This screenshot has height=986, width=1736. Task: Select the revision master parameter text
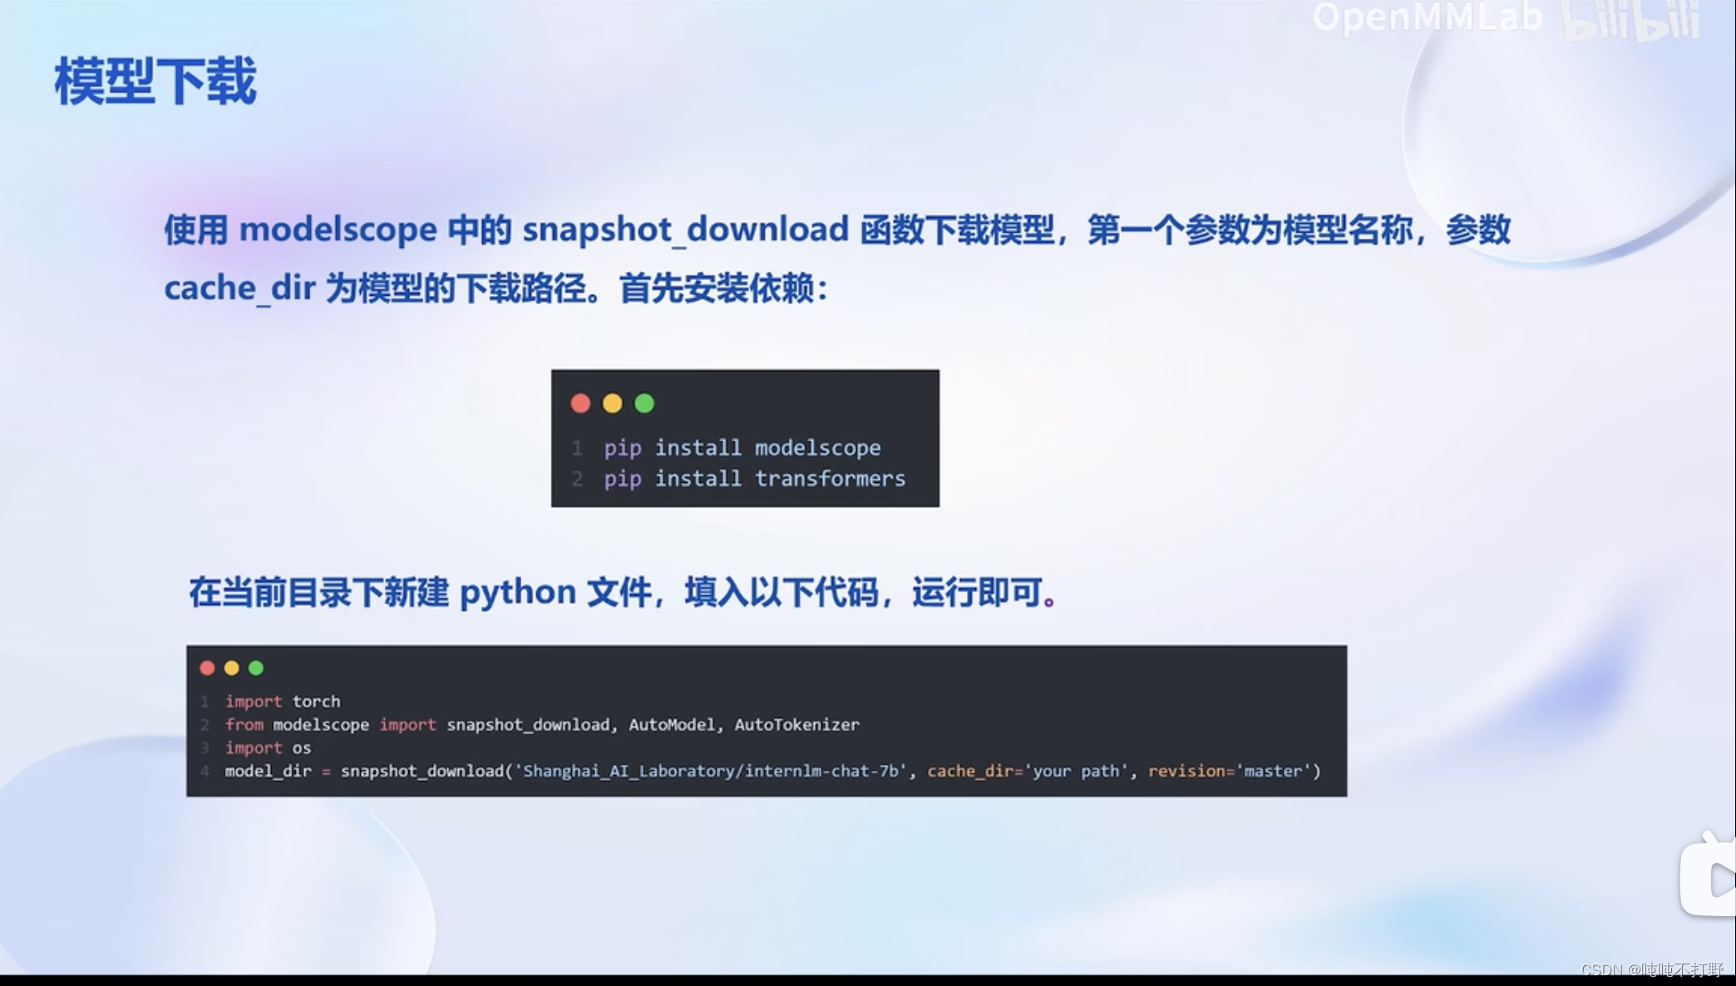(1252, 770)
